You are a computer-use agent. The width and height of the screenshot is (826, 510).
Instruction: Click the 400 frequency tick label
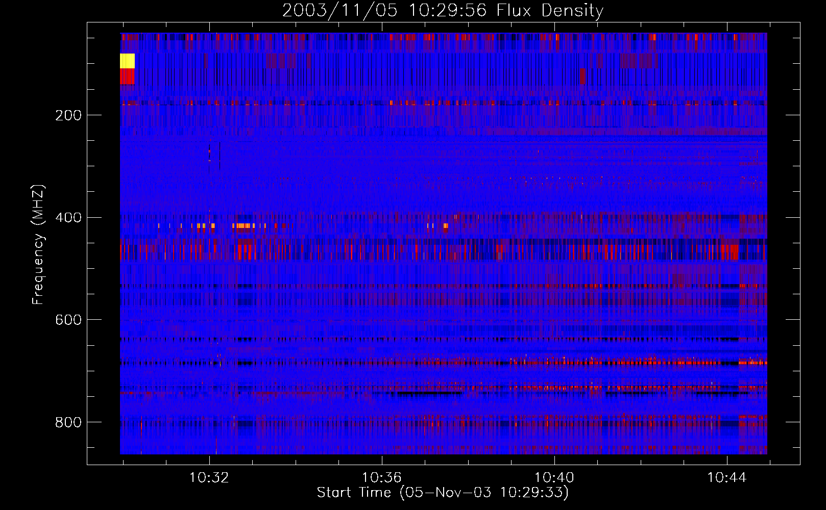(68, 218)
